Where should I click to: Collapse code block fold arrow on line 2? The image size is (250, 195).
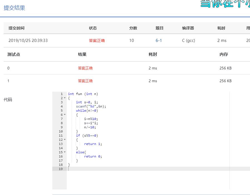[65, 98]
